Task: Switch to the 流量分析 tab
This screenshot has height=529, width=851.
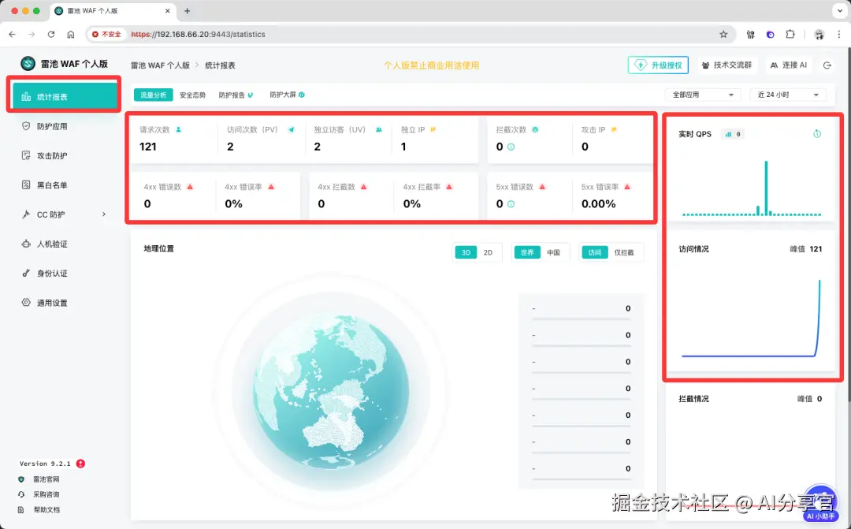Action: (x=153, y=95)
